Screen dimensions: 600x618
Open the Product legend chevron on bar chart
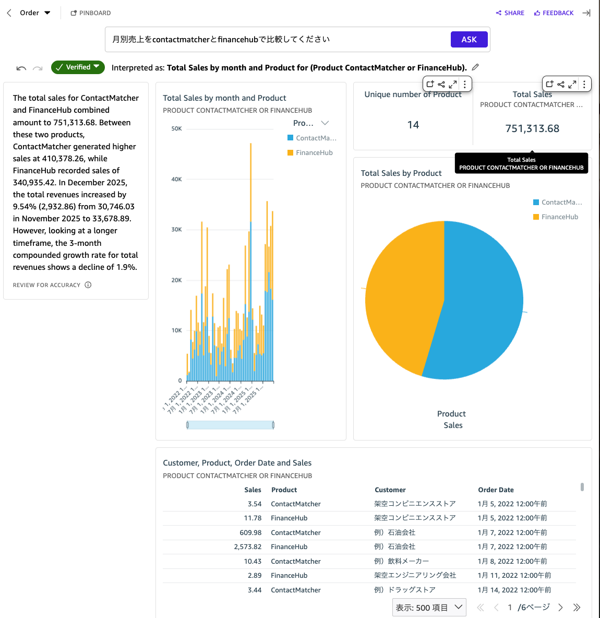pyautogui.click(x=325, y=123)
